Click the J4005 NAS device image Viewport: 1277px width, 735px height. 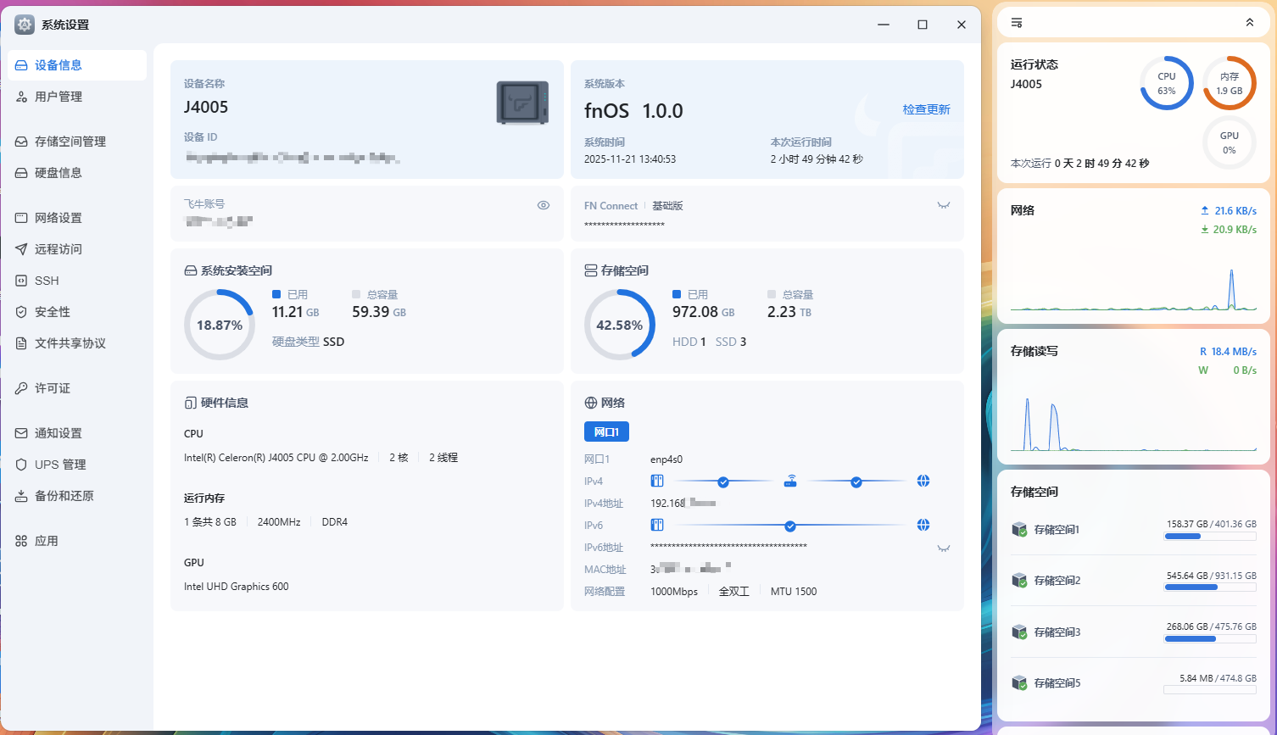click(522, 103)
